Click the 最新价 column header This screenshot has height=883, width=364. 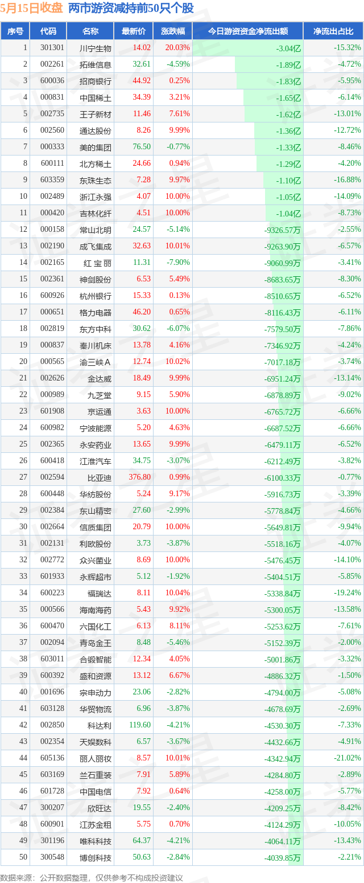point(134,31)
